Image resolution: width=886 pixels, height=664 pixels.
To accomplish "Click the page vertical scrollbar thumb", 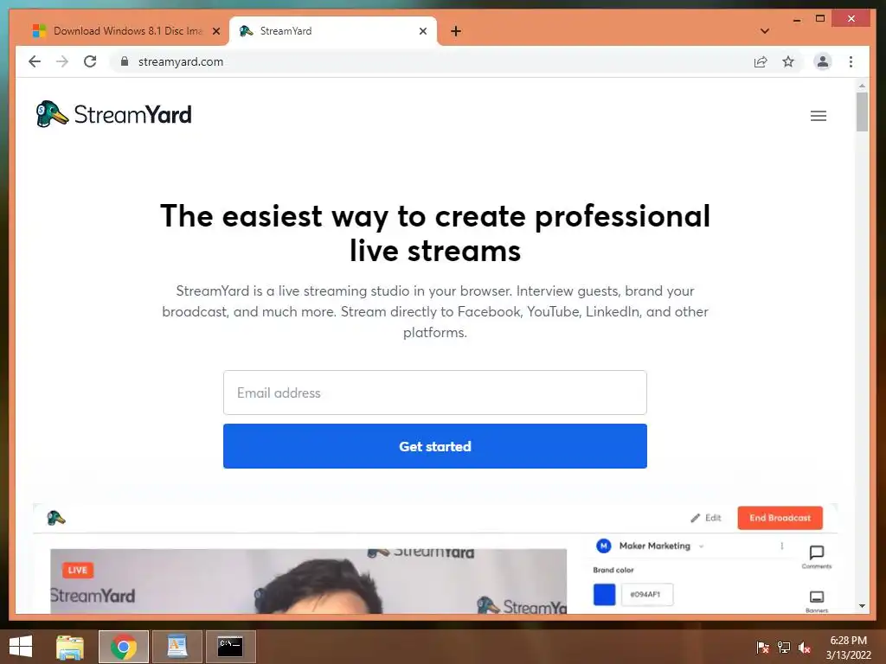I will pos(862,112).
